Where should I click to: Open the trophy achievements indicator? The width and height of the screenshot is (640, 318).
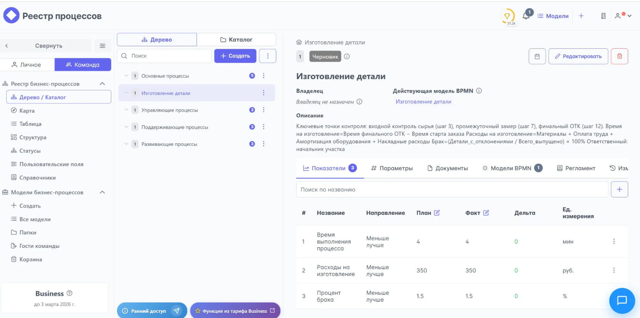click(507, 16)
